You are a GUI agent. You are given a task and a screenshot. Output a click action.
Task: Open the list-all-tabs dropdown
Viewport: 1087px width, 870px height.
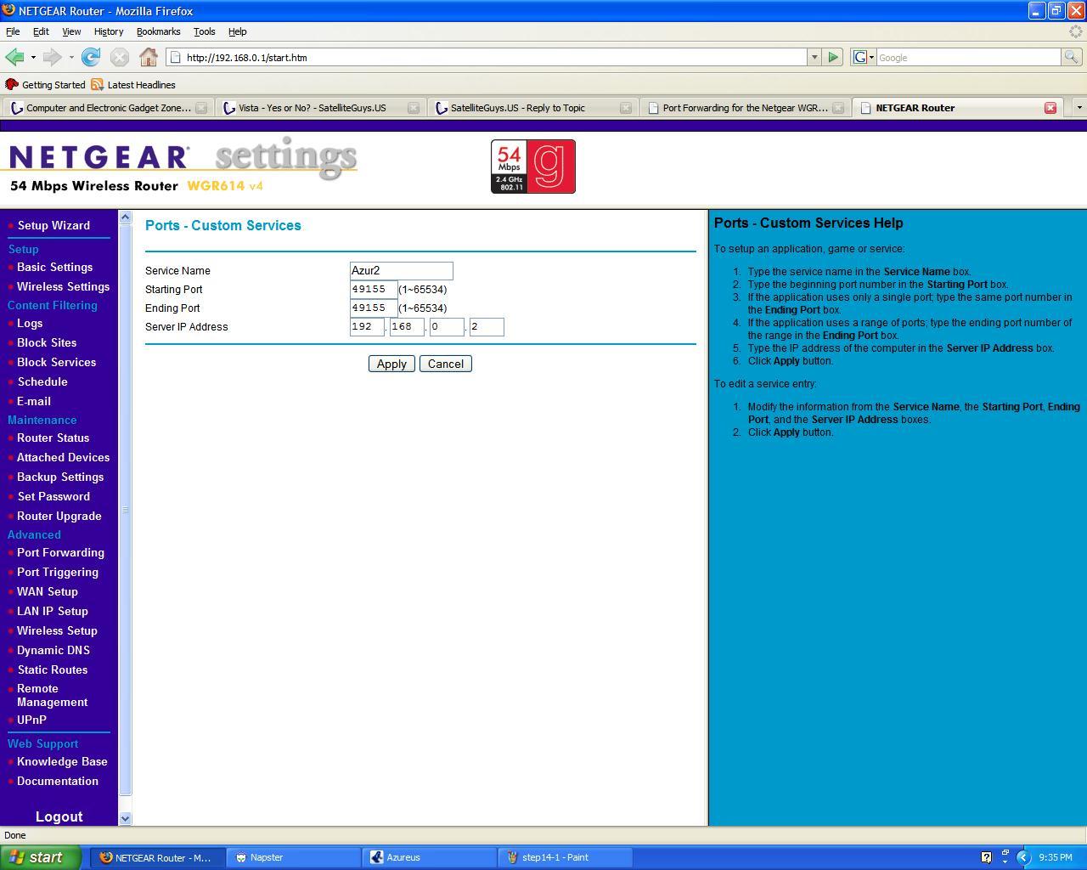tap(1079, 108)
